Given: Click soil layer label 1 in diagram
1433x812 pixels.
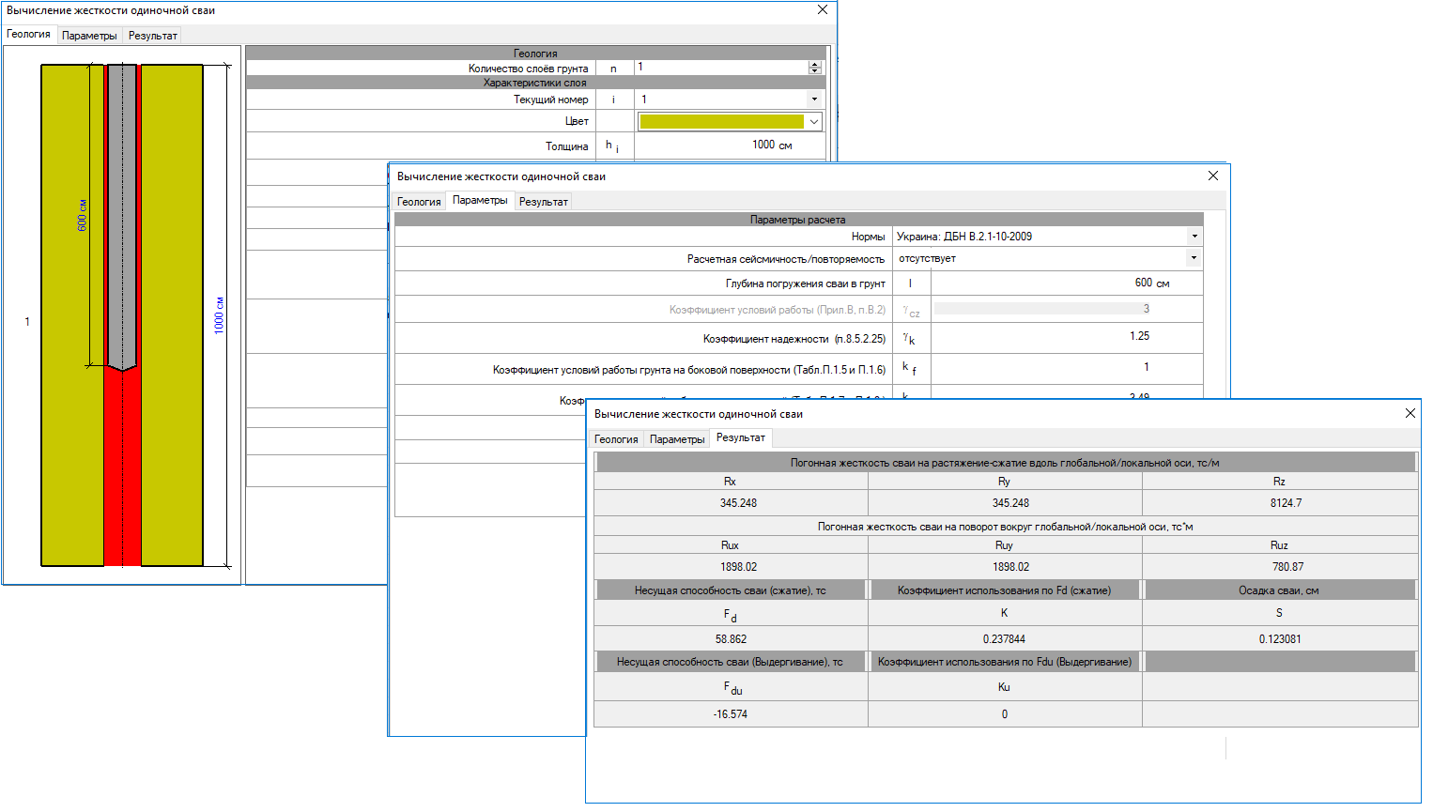Looking at the screenshot, I should [x=27, y=322].
